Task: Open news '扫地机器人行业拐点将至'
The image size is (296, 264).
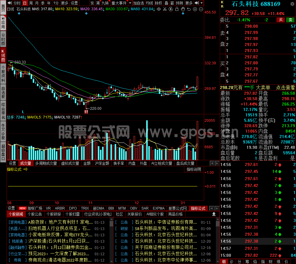Action: point(59,229)
